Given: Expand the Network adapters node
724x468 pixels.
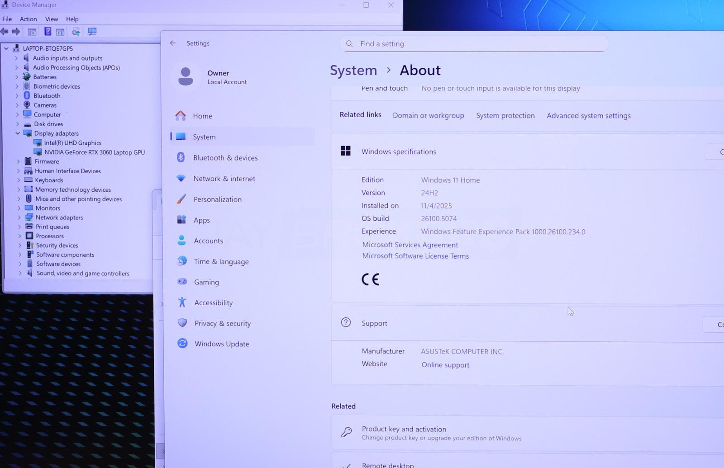Looking at the screenshot, I should (x=19, y=217).
